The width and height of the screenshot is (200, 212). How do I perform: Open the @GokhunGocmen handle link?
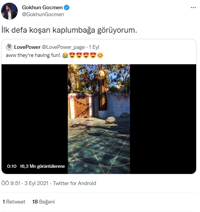[x=43, y=15]
